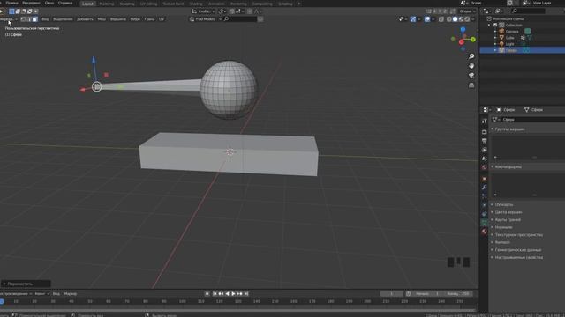The width and height of the screenshot is (565, 317).
Task: Jump to the first frame button
Action: (215, 293)
